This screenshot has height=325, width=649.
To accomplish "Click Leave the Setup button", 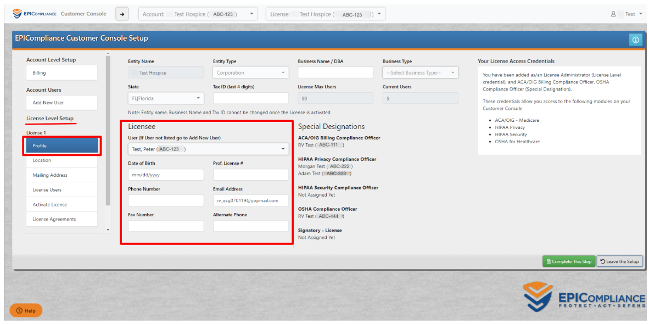I will pyautogui.click(x=619, y=261).
